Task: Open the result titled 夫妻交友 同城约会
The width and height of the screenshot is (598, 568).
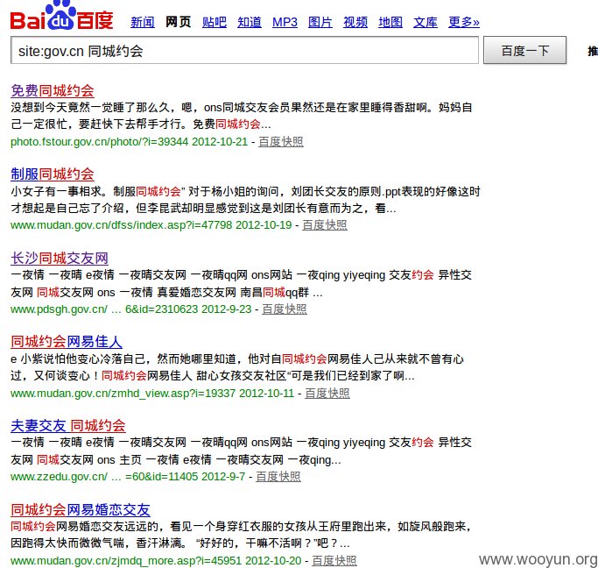Action: point(68,426)
